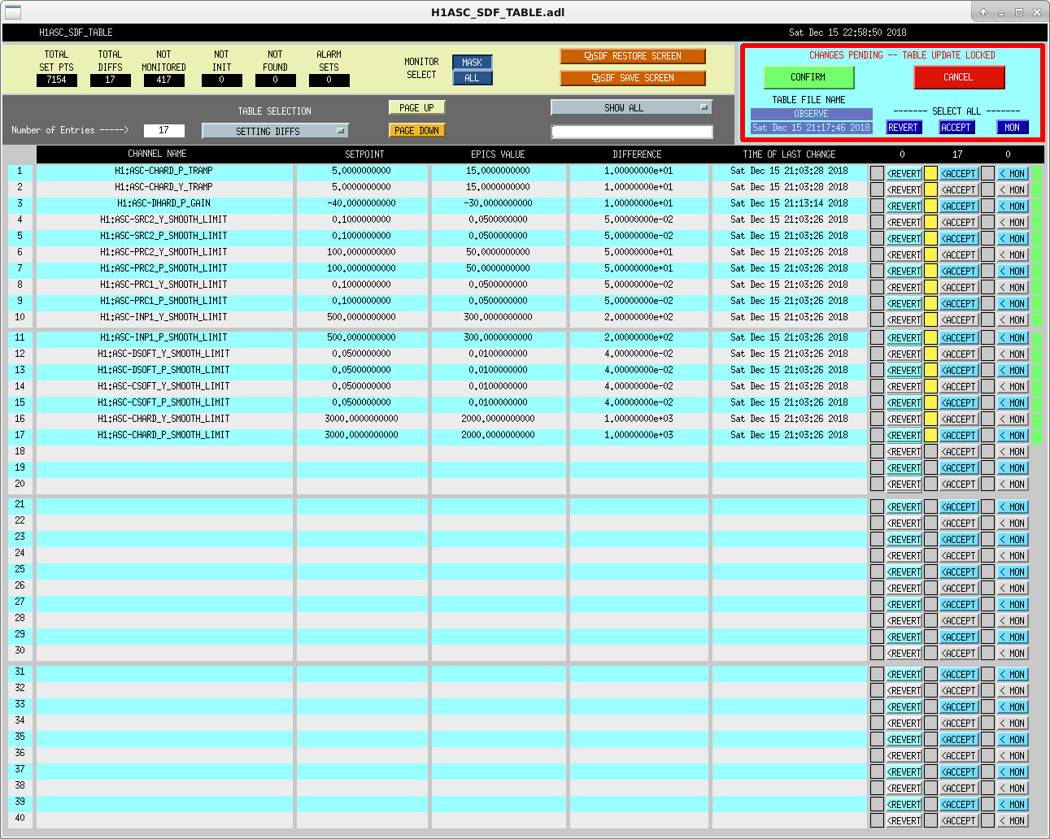This screenshot has width=1050, height=839.
Task: Click the window menu icon in title bar
Action: point(12,12)
